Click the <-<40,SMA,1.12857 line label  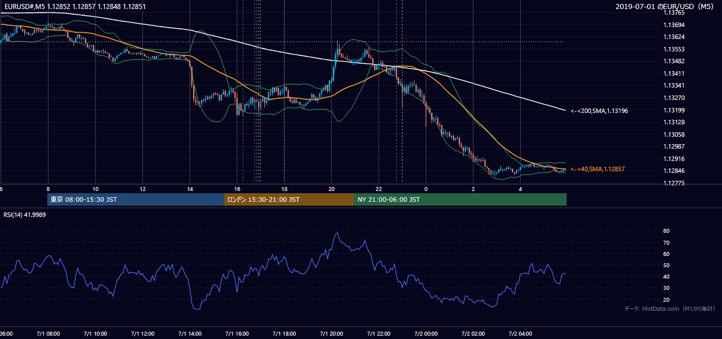coord(597,169)
